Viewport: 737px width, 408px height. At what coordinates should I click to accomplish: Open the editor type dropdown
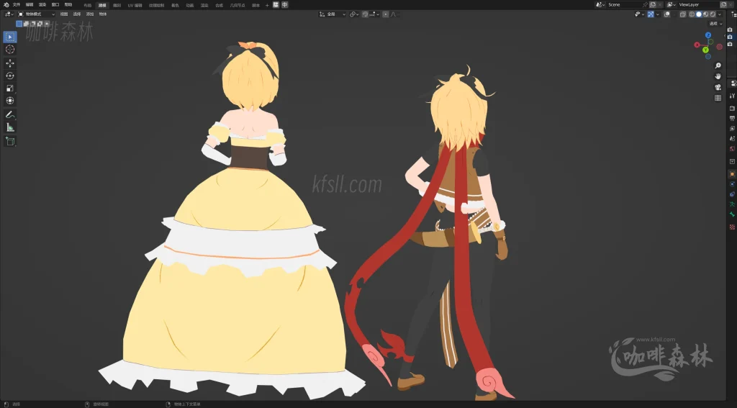point(9,14)
